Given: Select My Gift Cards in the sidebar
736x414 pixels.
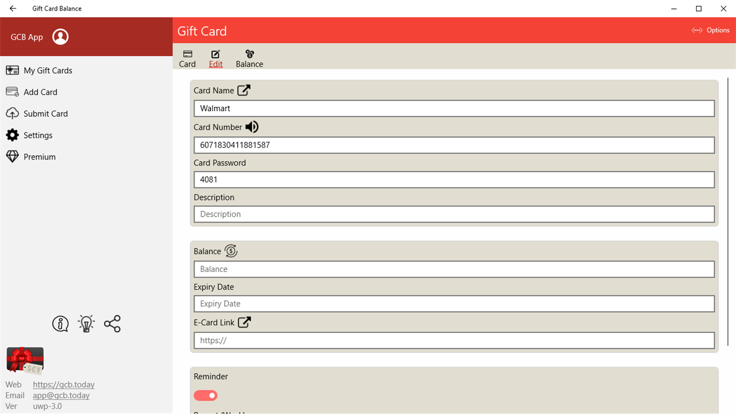Looking at the screenshot, I should click(x=47, y=70).
